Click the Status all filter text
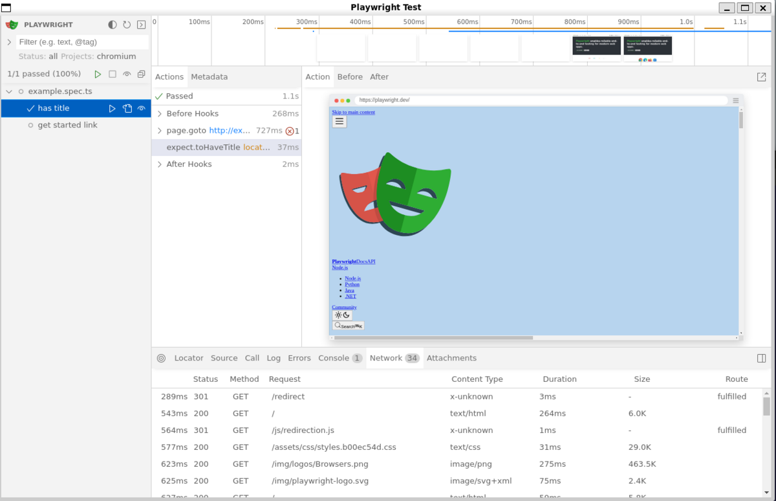The image size is (776, 501). click(x=38, y=56)
